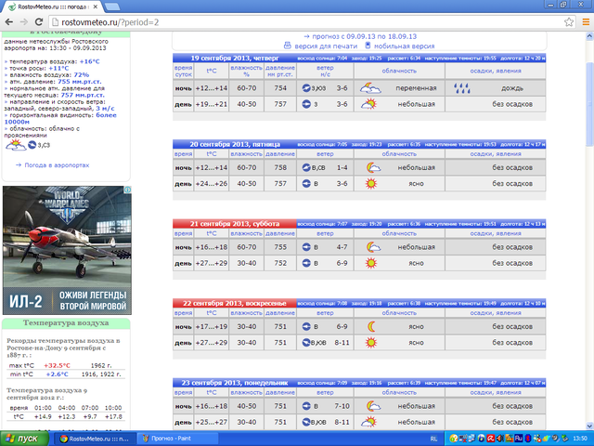594x446 pixels.
Task: Click the 'Температура воздуха' sidebar heading
Action: (x=66, y=323)
